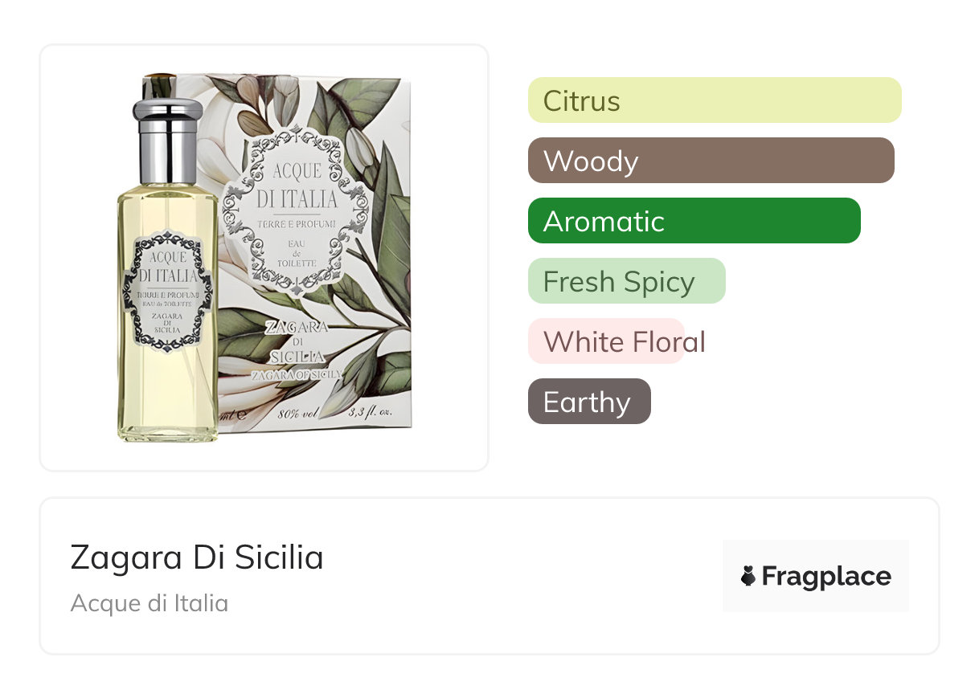Click the green Aromatic accord bar
The height and width of the screenshot is (694, 979).
(694, 221)
